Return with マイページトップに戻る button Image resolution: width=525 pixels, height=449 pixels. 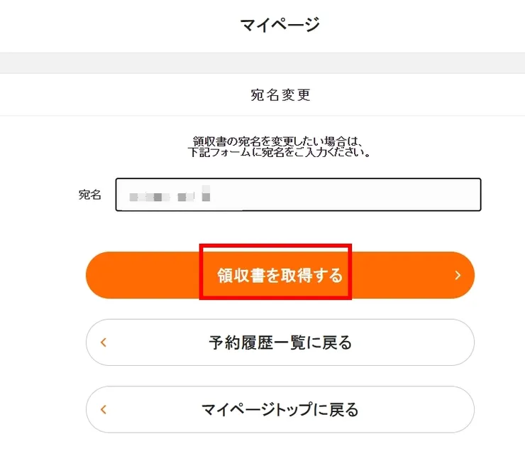[x=280, y=410]
